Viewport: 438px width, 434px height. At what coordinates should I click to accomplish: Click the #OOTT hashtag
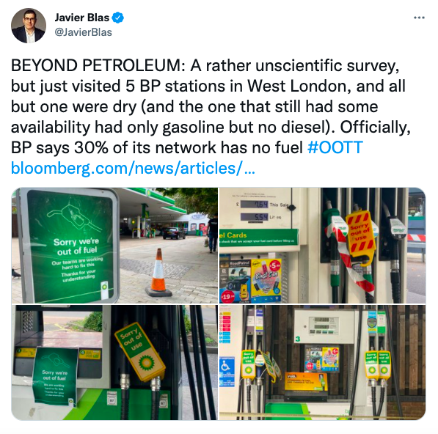(x=335, y=147)
